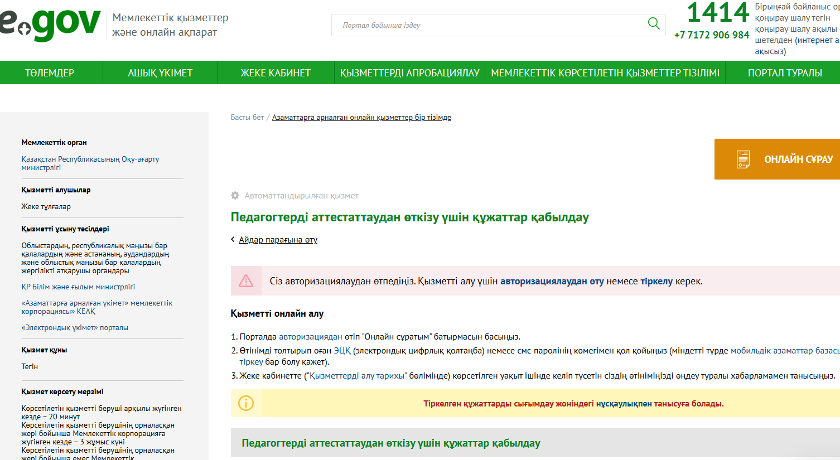Click Автоматтандырылған қызмет label
This screenshot has height=460, width=840.
[x=301, y=196]
